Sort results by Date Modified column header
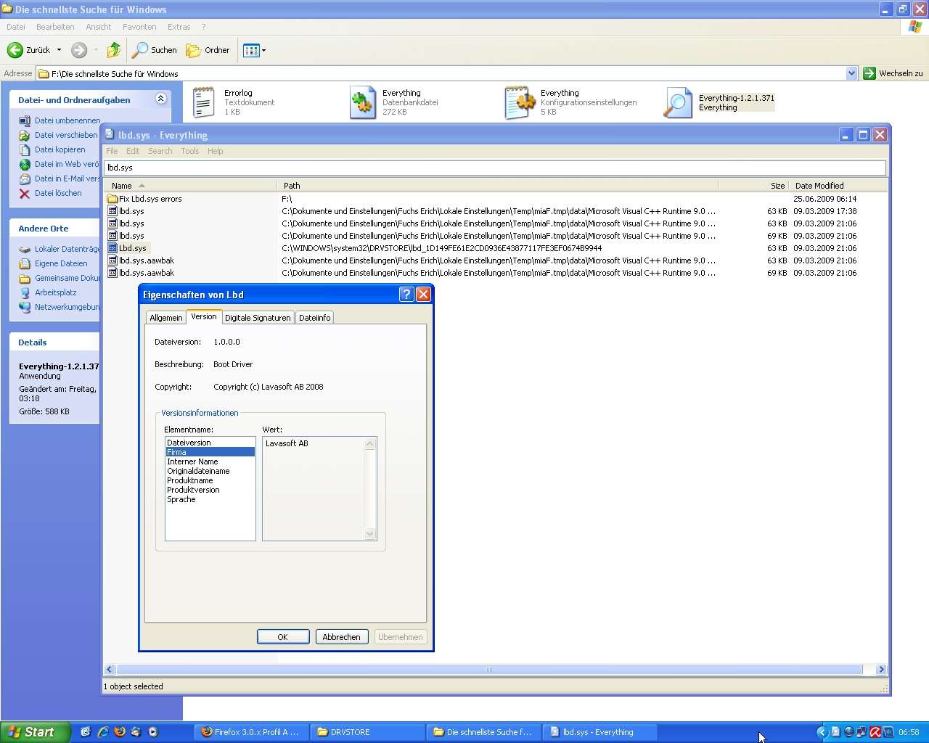This screenshot has height=743, width=929. pyautogui.click(x=838, y=186)
